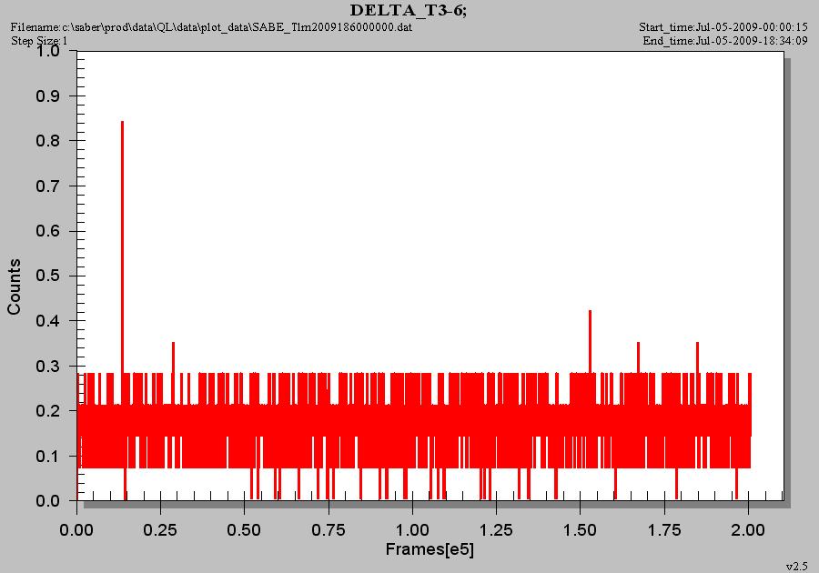Image resolution: width=819 pixels, height=573 pixels.
Task: Click the y-axis value 0.5
Action: click(x=47, y=276)
